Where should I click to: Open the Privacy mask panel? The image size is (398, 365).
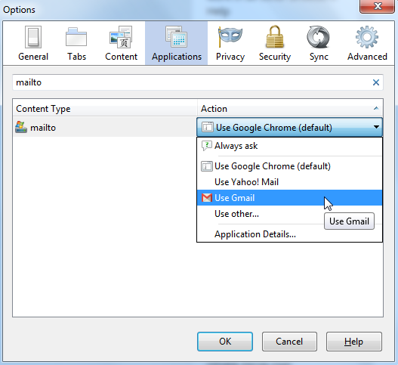click(x=230, y=43)
